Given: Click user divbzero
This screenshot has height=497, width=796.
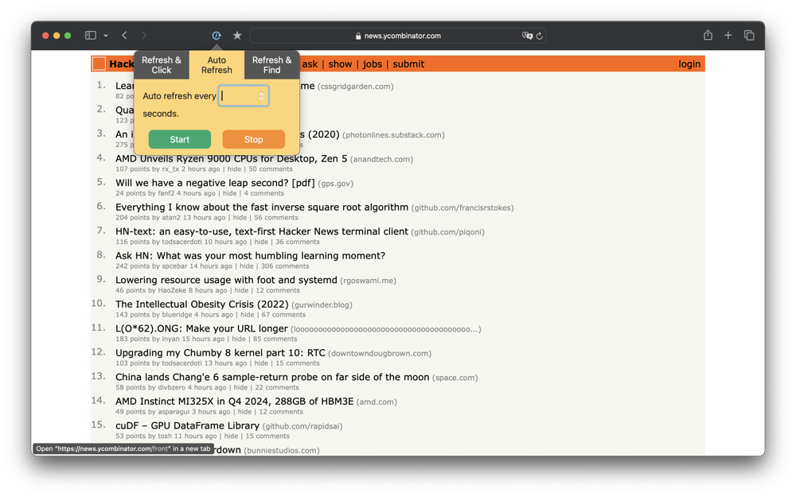Looking at the screenshot, I should tap(172, 387).
